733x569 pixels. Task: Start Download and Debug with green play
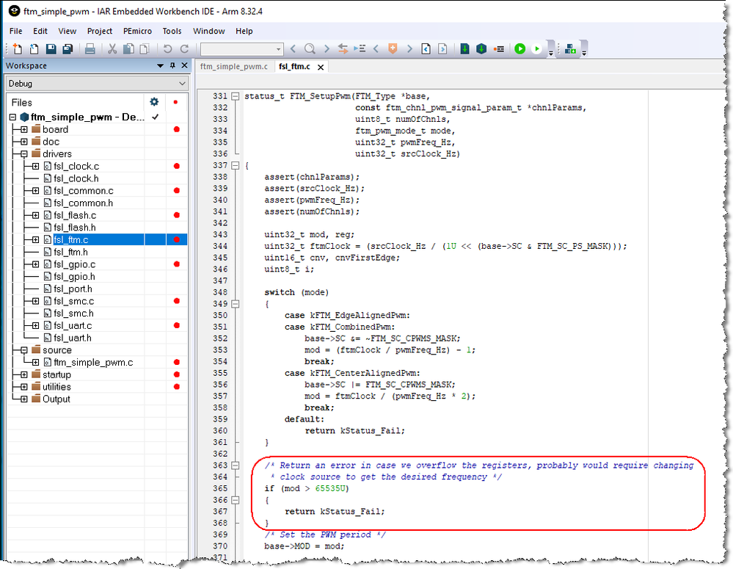coord(519,48)
